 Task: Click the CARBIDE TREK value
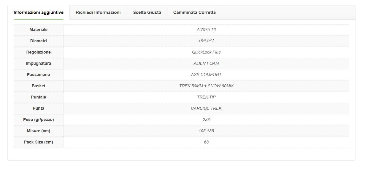(206, 108)
